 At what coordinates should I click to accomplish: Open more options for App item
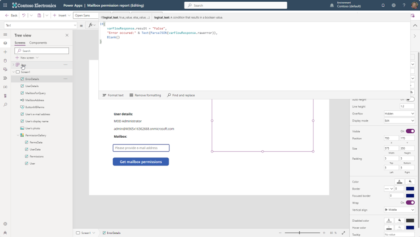coord(65,64)
